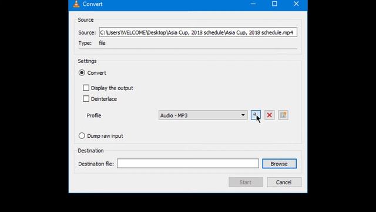Click the 'Destination file:' label
The width and height of the screenshot is (376, 212).
[x=96, y=164]
